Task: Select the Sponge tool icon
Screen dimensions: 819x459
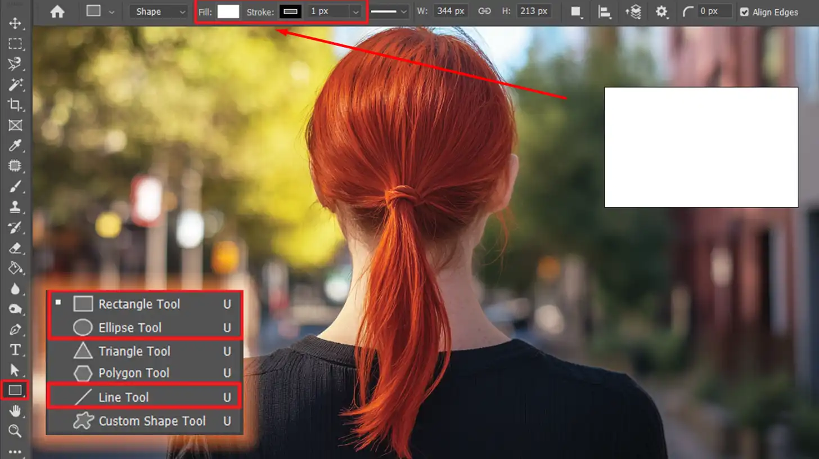Action: 15,309
